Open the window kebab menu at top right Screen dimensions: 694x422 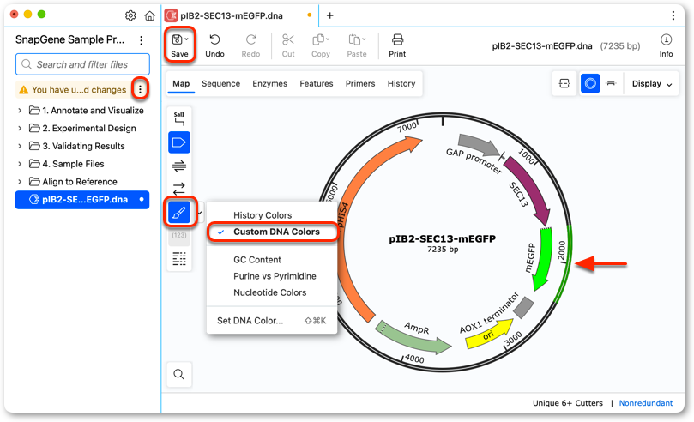(673, 16)
